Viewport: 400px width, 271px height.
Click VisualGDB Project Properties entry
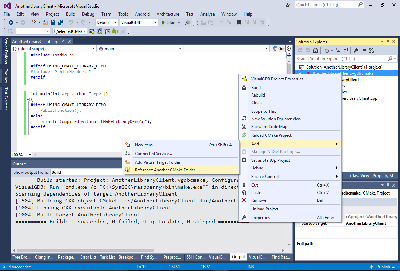point(290,79)
